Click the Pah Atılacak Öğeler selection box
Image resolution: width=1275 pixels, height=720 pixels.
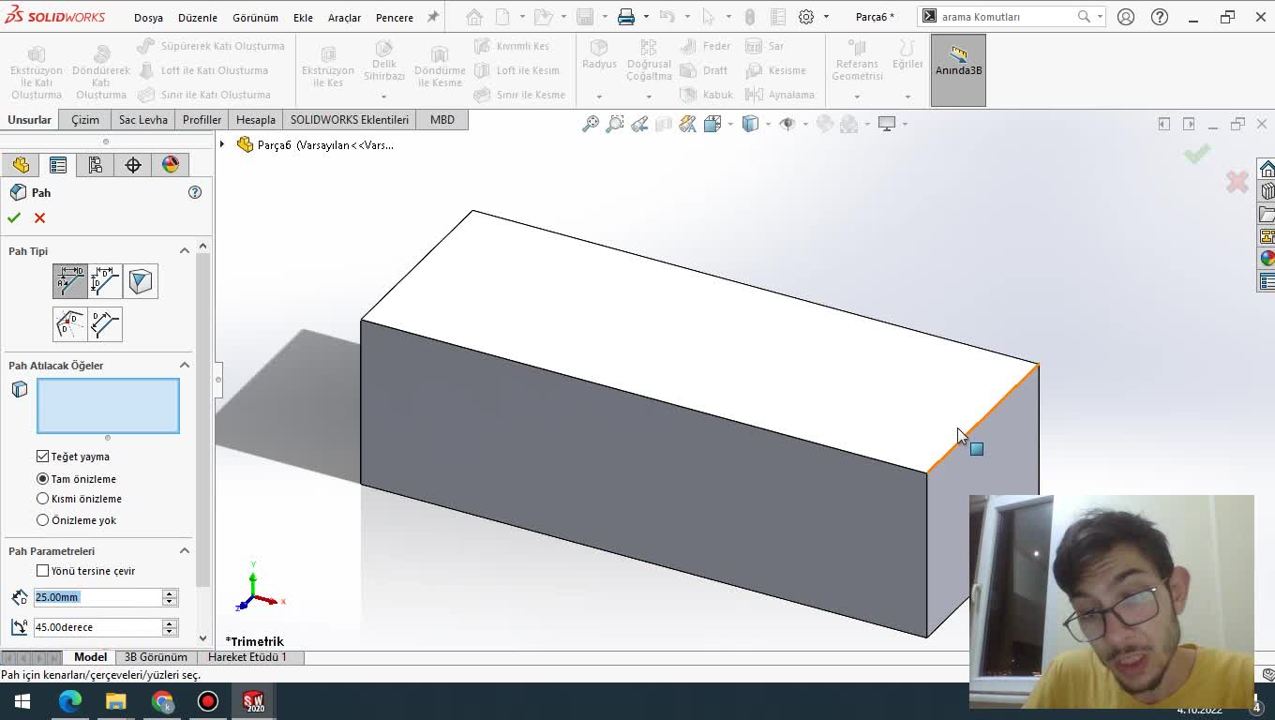pos(108,406)
